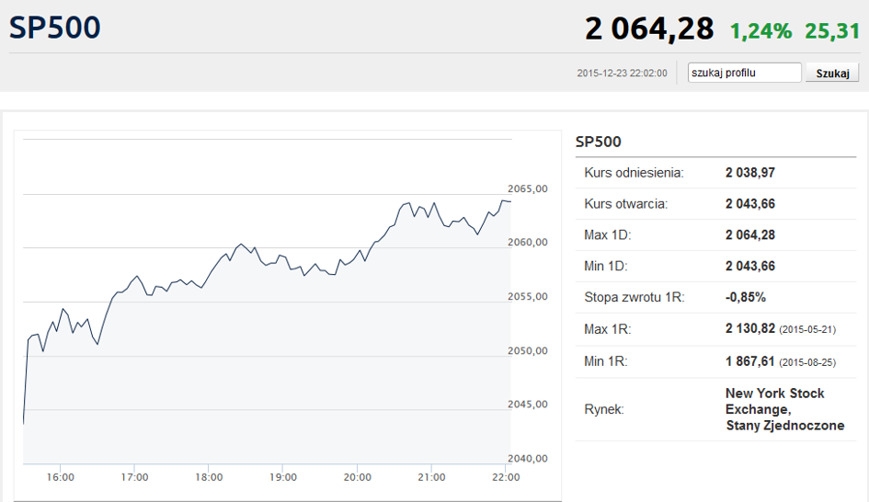Click the large SP500 page title
Screen dimensions: 869x502
[x=55, y=28]
